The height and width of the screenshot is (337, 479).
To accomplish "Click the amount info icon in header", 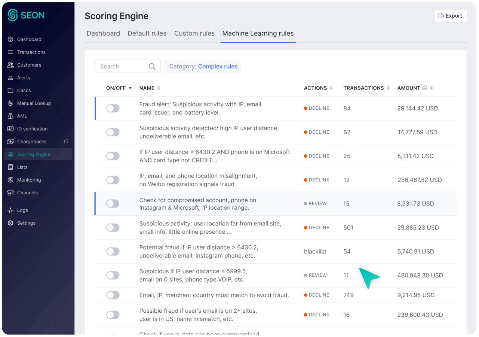I will pos(424,88).
